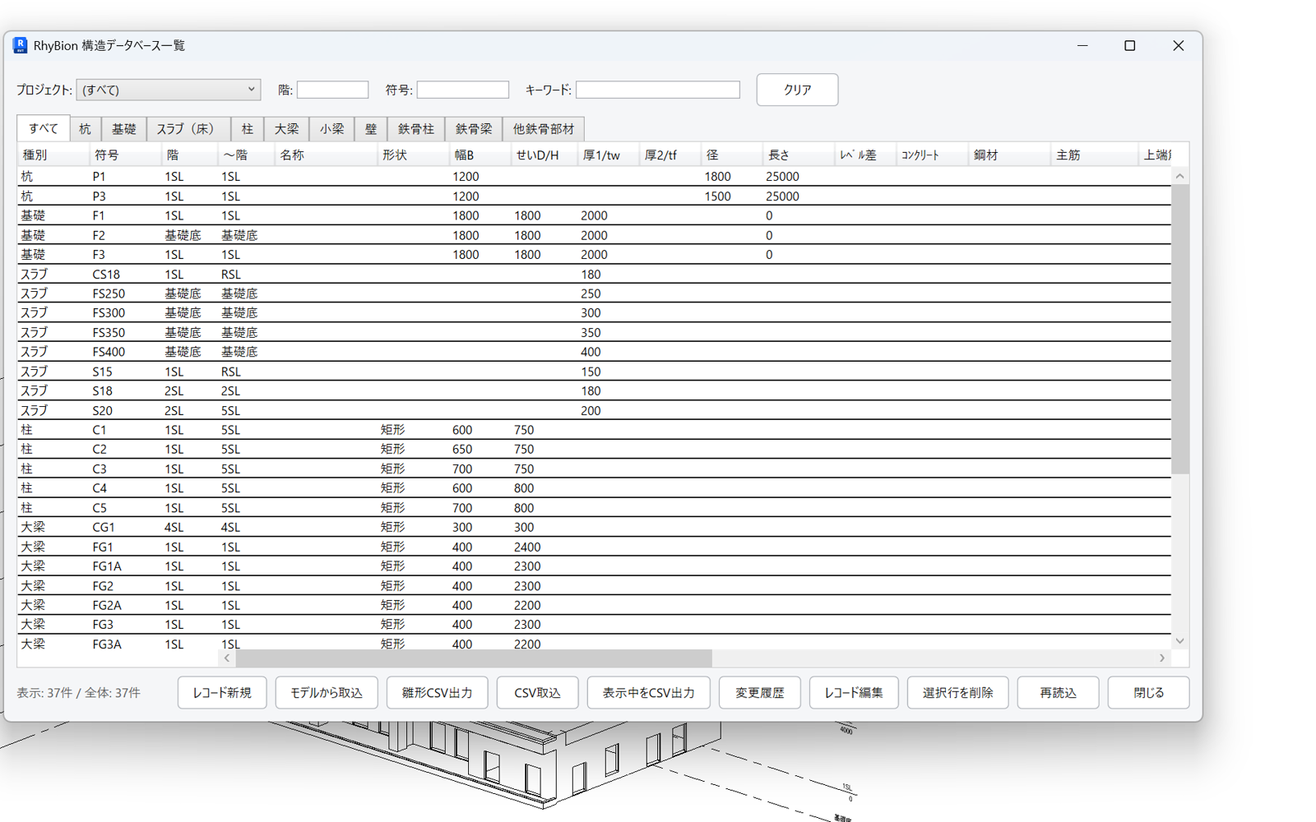Select the スラブ row FS300
The height and width of the screenshot is (822, 1316).
pos(594,313)
